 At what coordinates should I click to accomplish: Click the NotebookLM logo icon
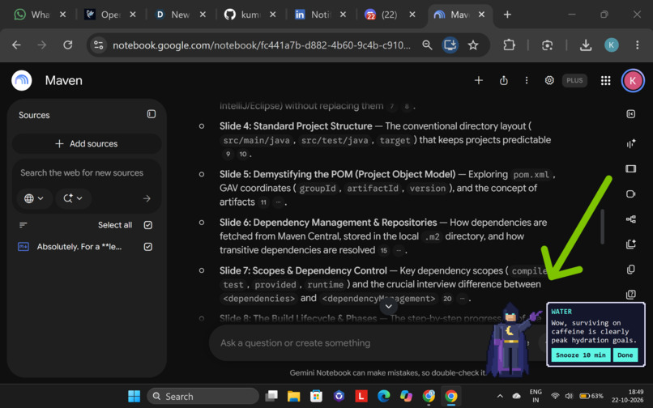[x=22, y=80]
